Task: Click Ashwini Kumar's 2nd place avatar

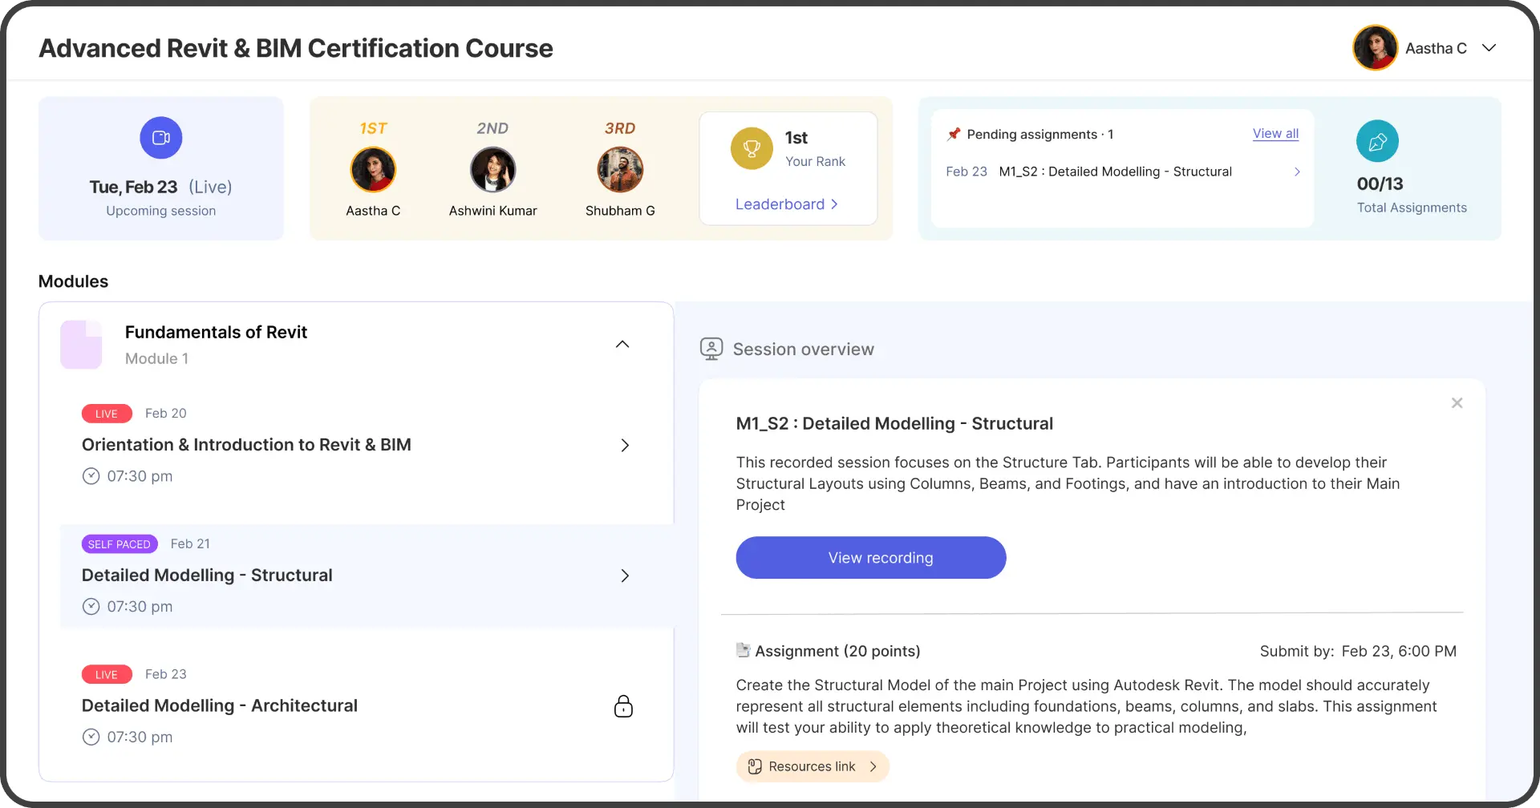Action: (492, 170)
